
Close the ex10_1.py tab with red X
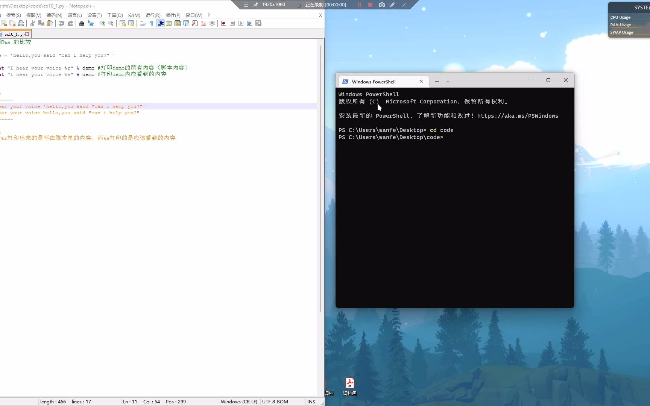click(27, 34)
